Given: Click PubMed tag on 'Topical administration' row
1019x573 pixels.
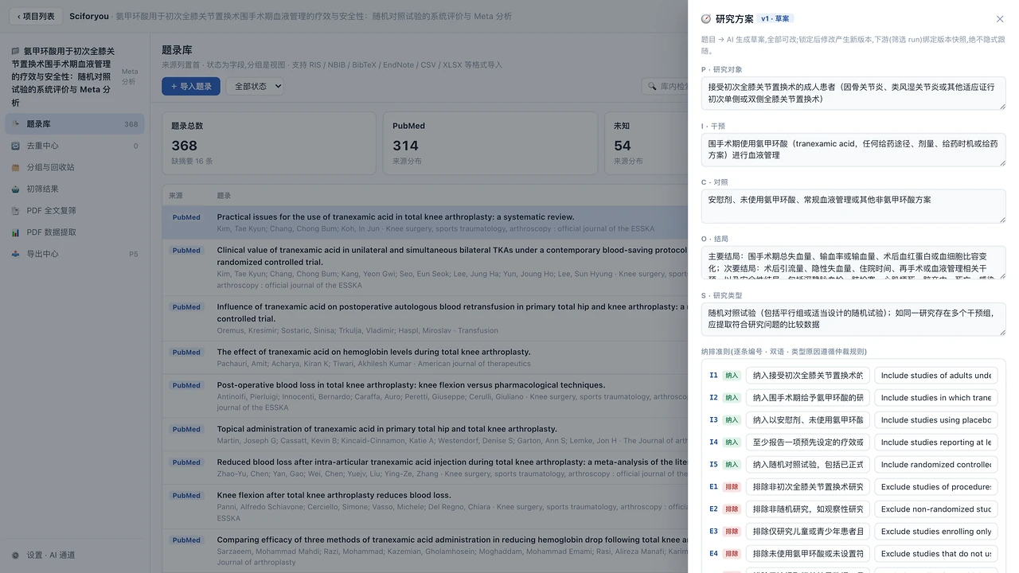Looking at the screenshot, I should click(x=186, y=430).
